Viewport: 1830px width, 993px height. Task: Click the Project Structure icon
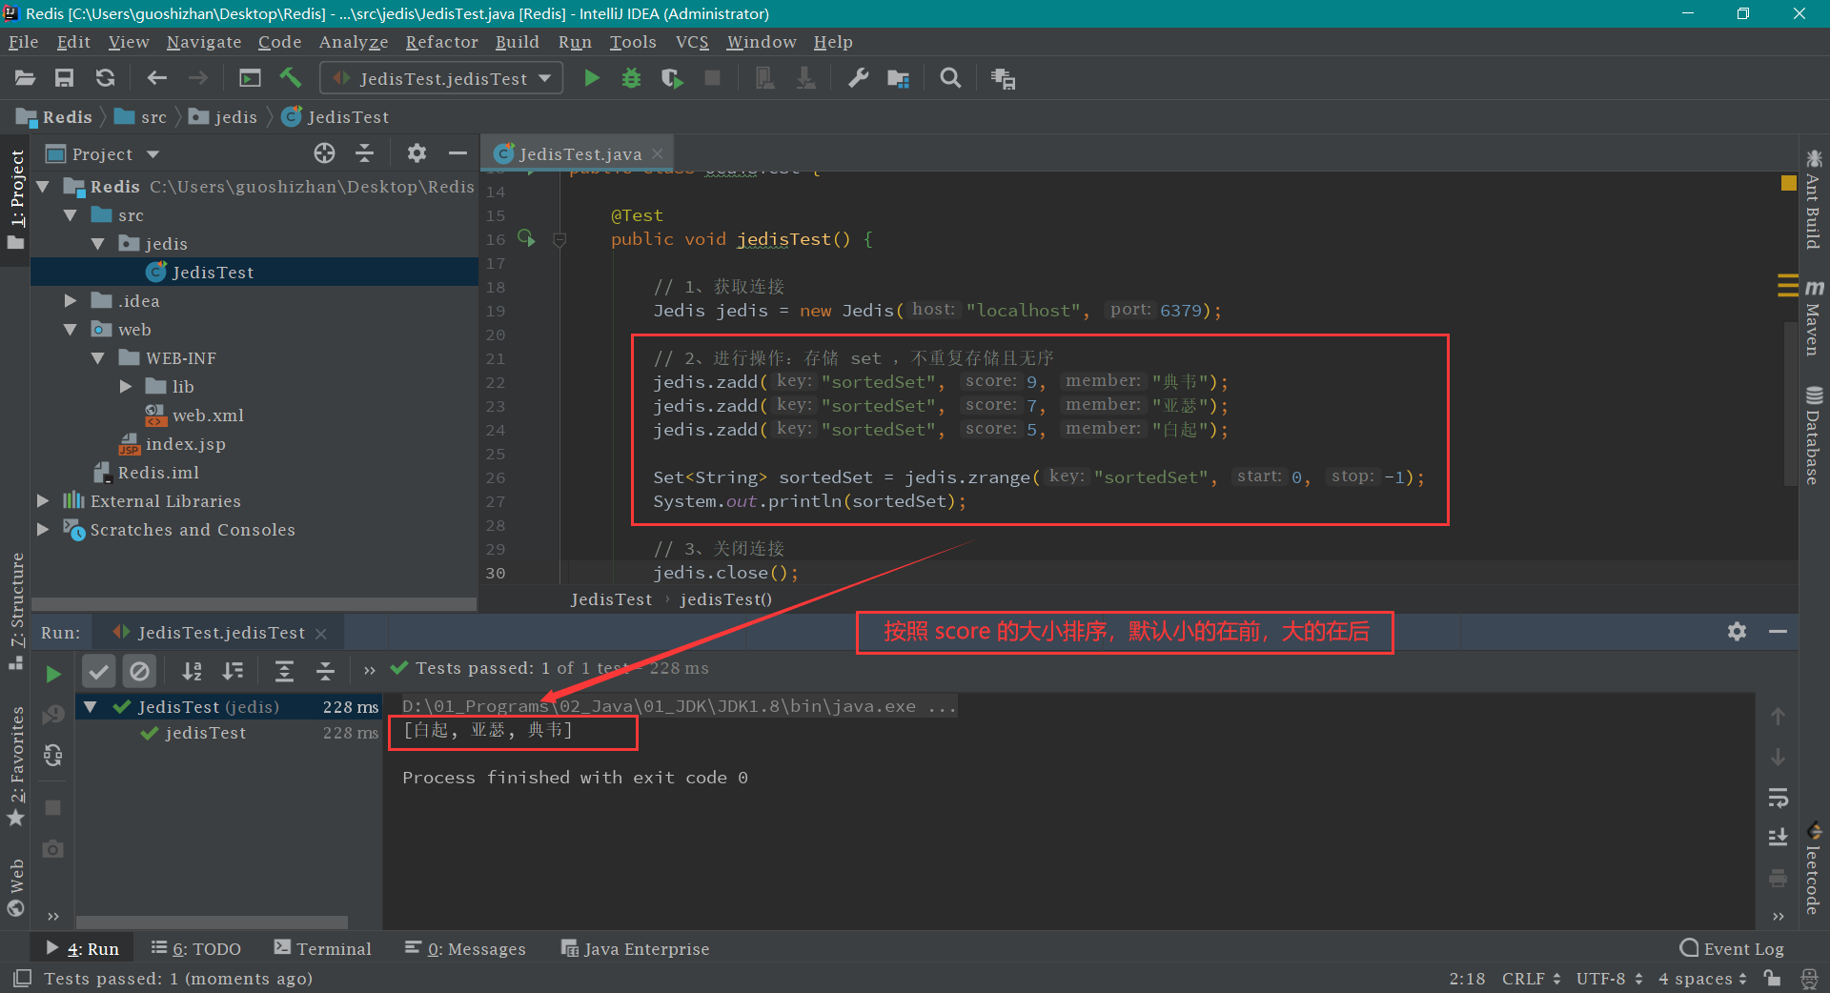pos(898,78)
